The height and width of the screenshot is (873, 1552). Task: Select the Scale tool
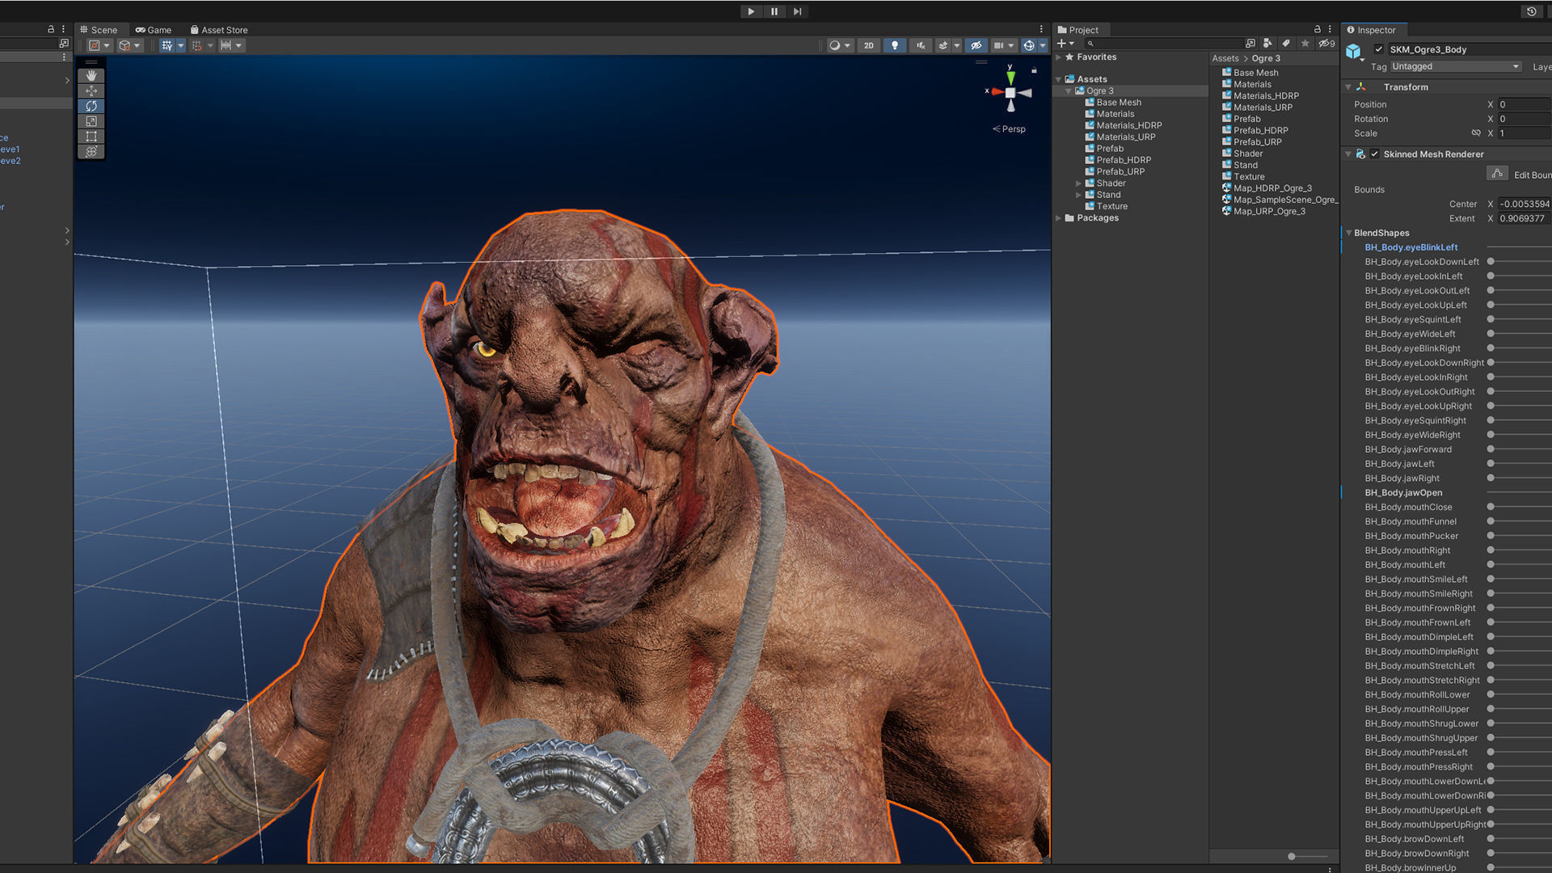click(91, 121)
